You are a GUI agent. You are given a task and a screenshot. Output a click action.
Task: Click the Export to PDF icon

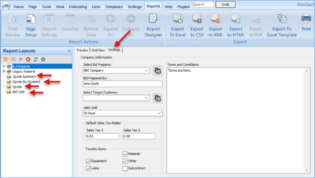(256, 26)
